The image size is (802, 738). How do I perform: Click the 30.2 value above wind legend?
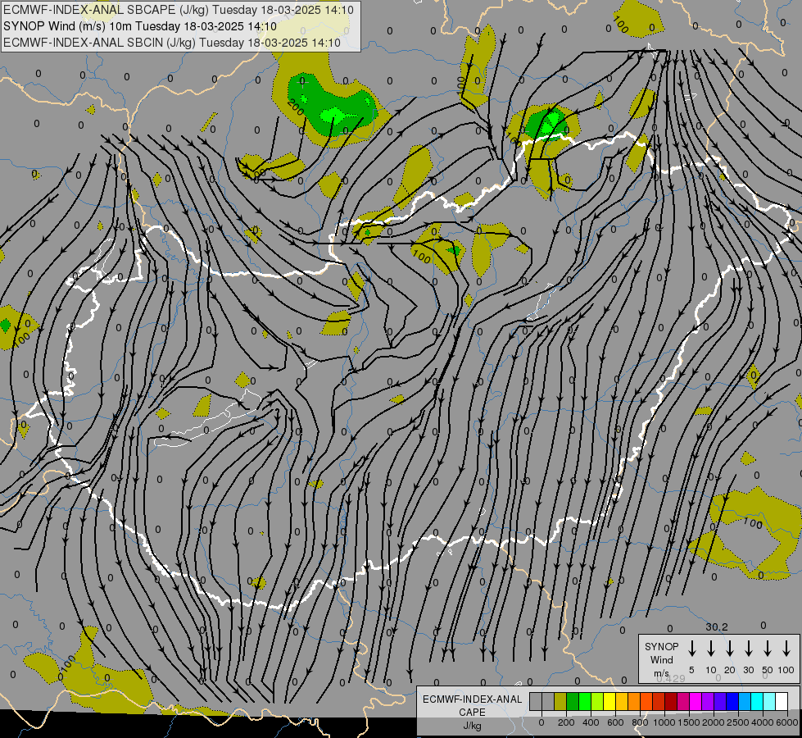click(717, 626)
